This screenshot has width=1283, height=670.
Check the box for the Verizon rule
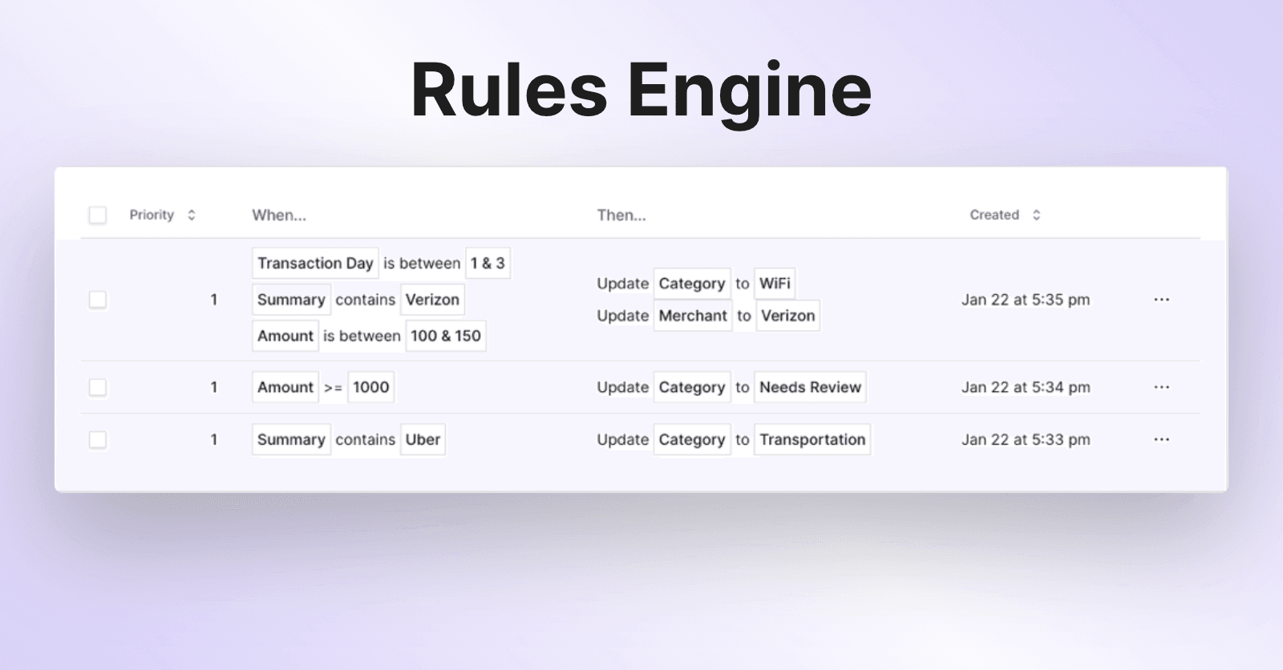tap(98, 300)
